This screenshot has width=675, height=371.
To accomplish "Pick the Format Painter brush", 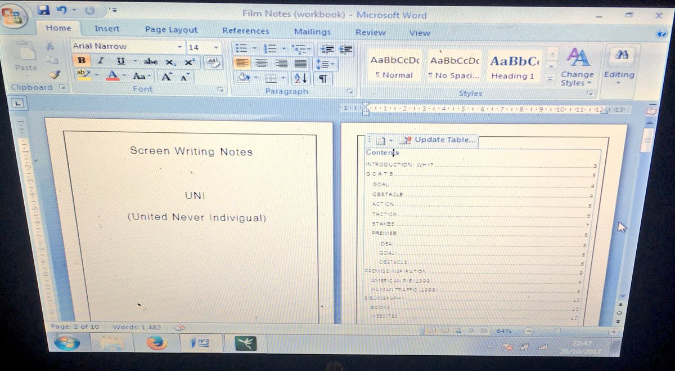I will pyautogui.click(x=53, y=74).
